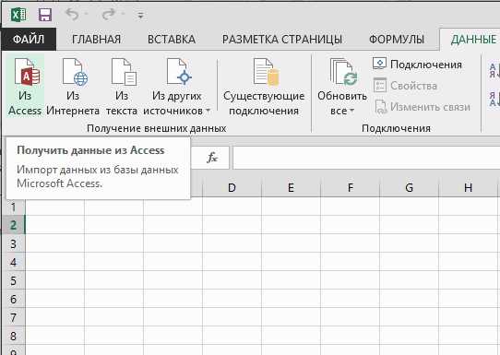This screenshot has width=500, height=355.
Task: Select row 4 header
Action: click(14, 262)
